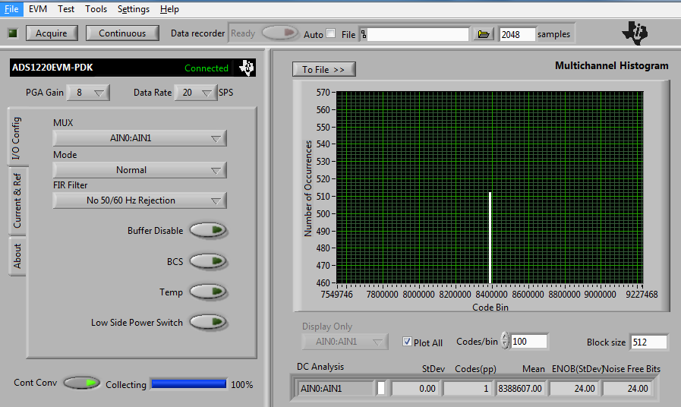
Task: Click x-axis maximum value 9227468
Action: (642, 295)
